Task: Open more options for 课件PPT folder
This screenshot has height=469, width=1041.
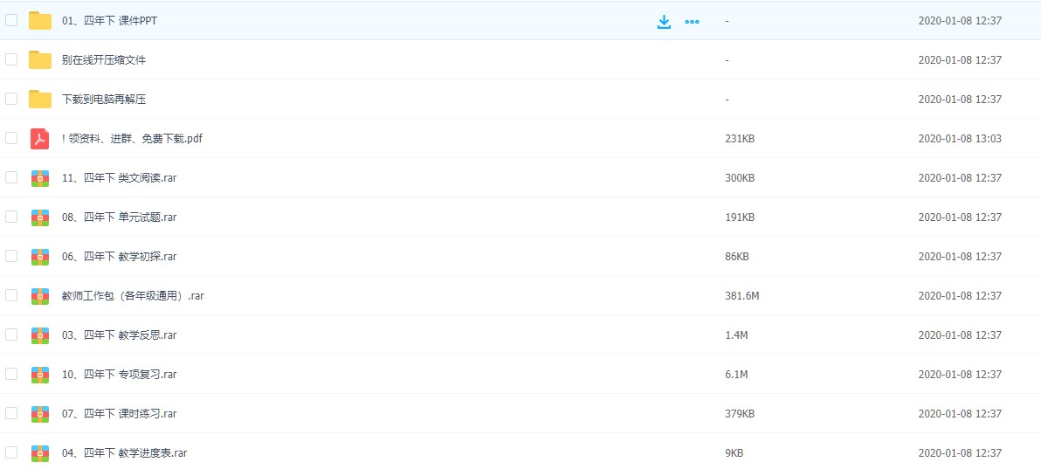Action: [692, 22]
